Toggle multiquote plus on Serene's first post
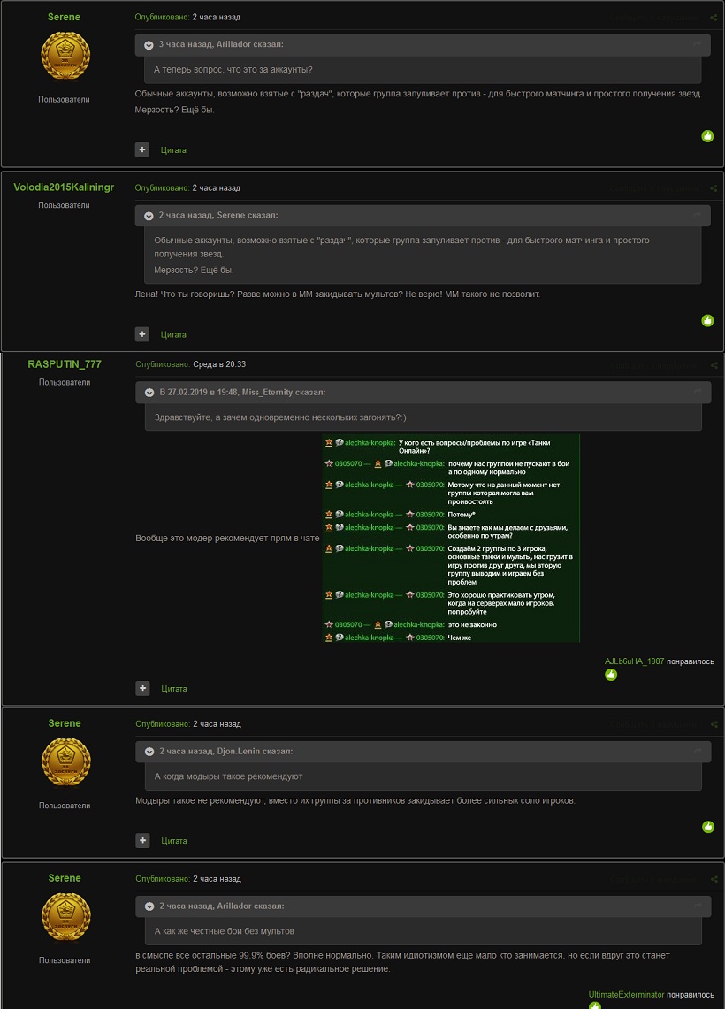Image resolution: width=725 pixels, height=1009 pixels. (x=142, y=150)
